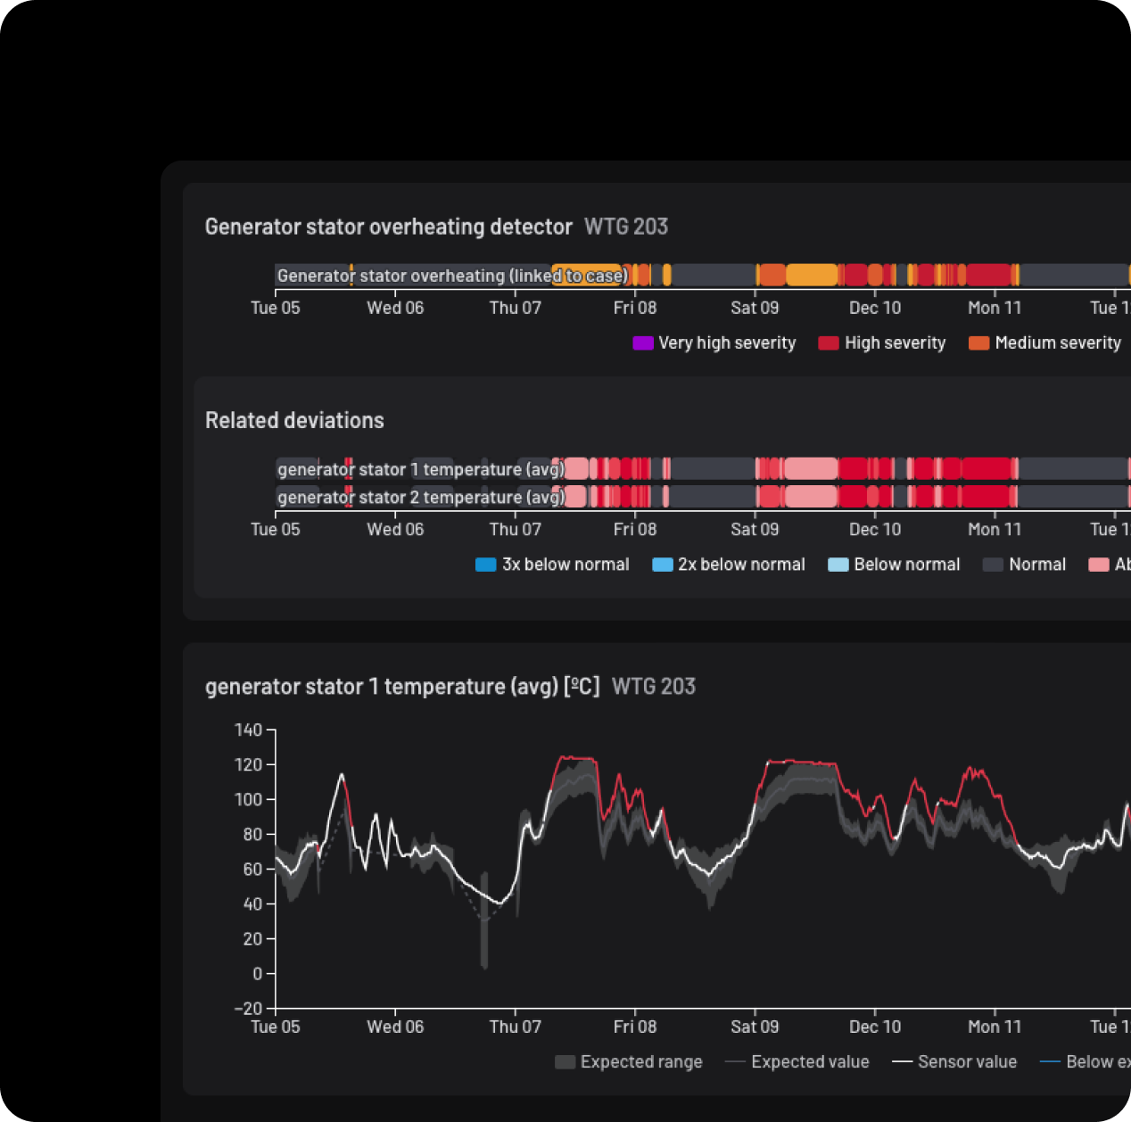
Task: Click the Medium severity orange legend swatch
Action: pyautogui.click(x=979, y=343)
